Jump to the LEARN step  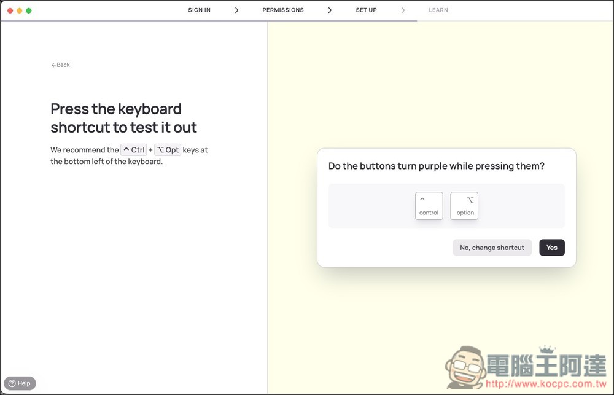(x=438, y=10)
